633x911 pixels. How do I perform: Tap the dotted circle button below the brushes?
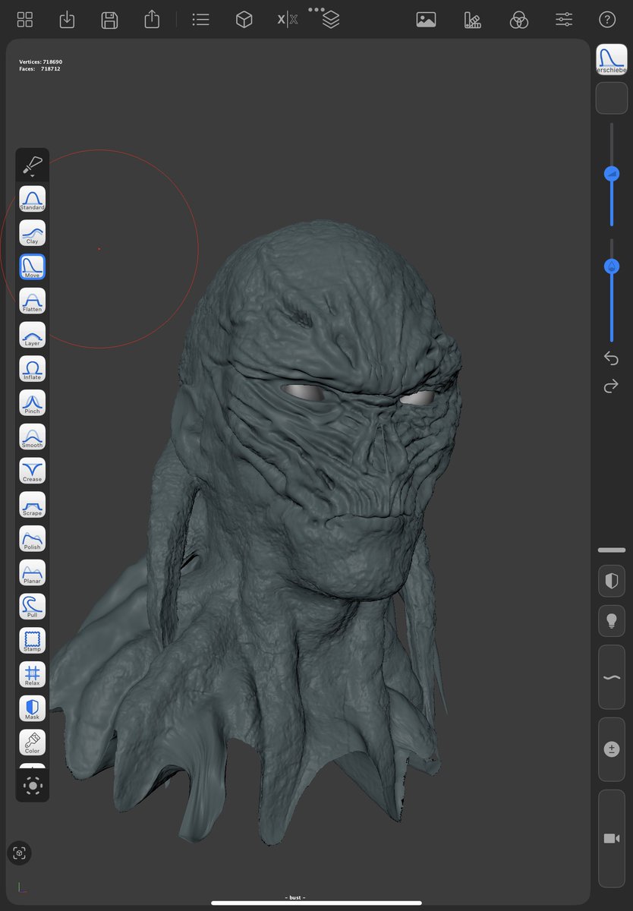[33, 785]
